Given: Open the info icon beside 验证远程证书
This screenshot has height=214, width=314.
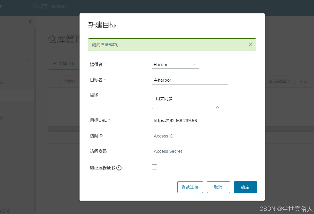Looking at the screenshot, I should (x=119, y=168).
